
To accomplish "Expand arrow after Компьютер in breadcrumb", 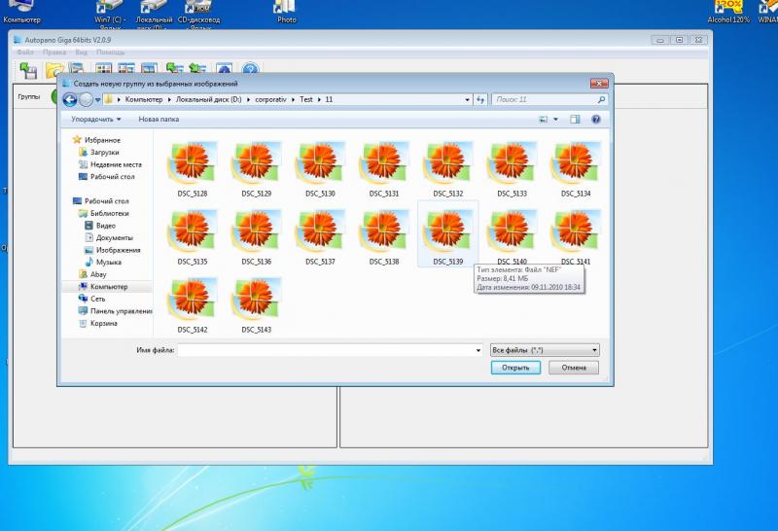I will click(x=169, y=100).
